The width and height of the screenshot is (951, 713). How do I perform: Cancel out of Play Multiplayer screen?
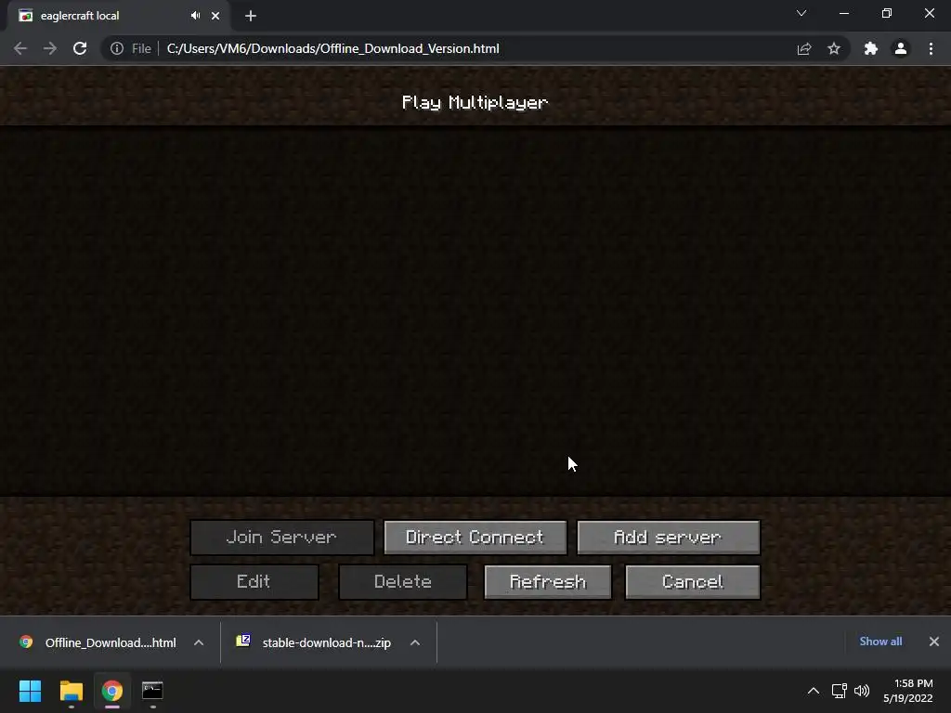[x=693, y=582]
